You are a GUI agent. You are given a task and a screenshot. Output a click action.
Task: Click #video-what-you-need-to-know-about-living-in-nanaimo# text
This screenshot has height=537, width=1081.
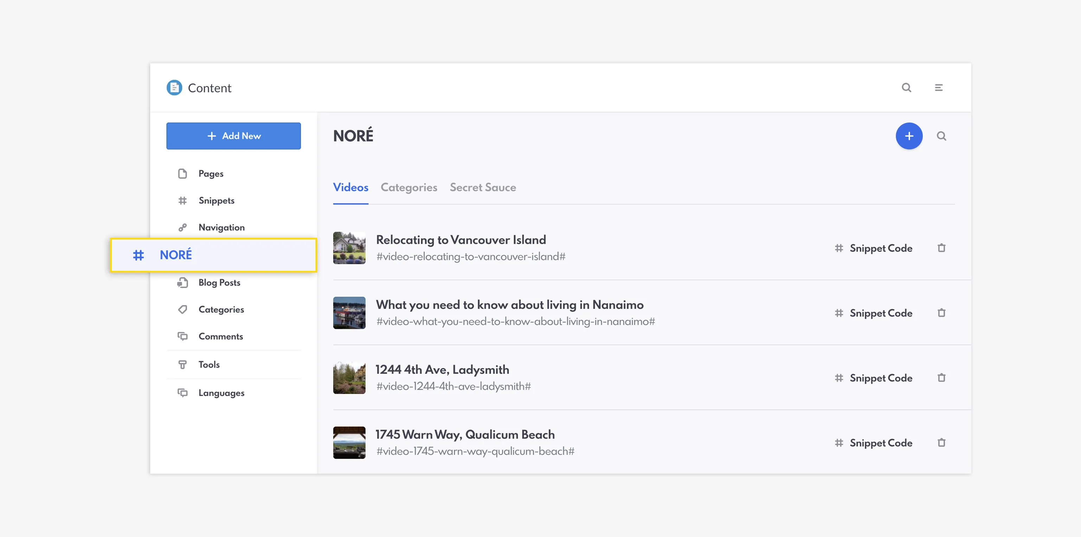(x=515, y=321)
